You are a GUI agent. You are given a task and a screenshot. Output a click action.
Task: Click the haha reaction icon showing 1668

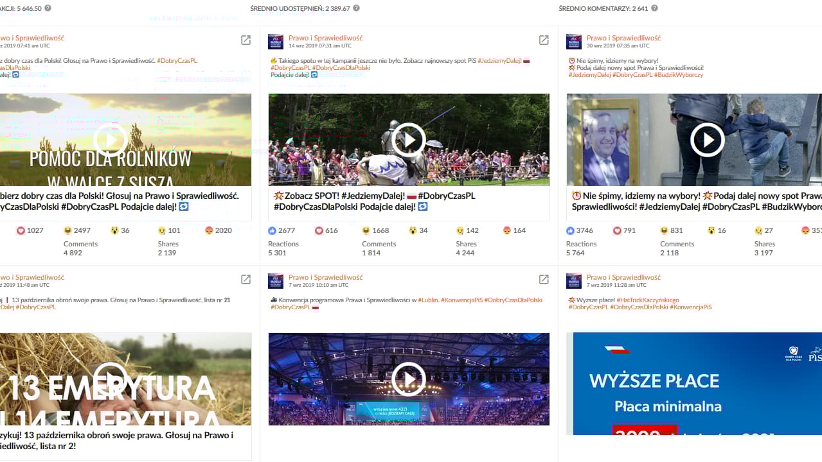coord(366,230)
